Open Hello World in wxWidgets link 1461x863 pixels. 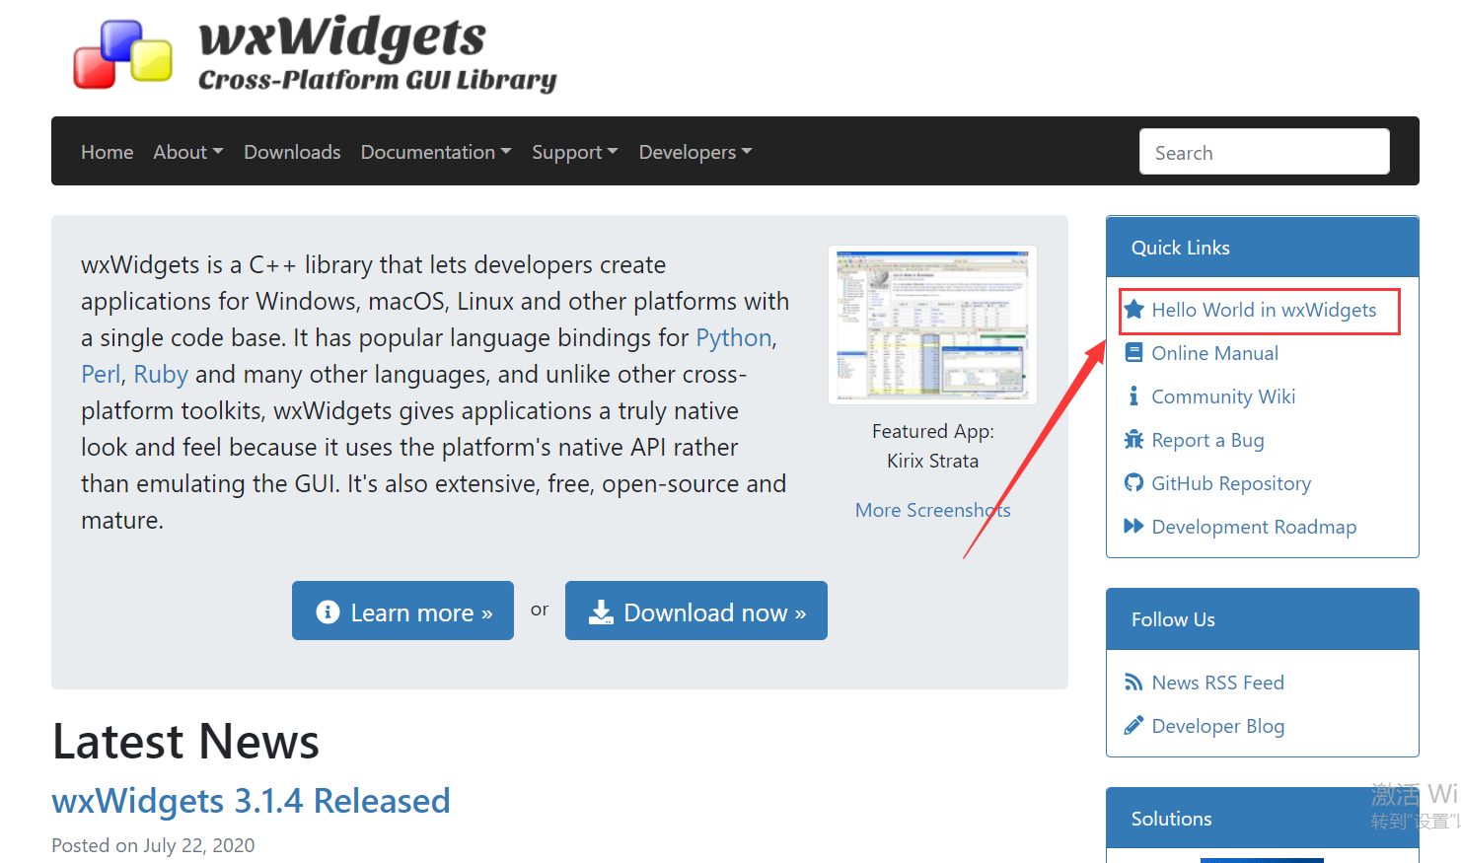[1264, 310]
